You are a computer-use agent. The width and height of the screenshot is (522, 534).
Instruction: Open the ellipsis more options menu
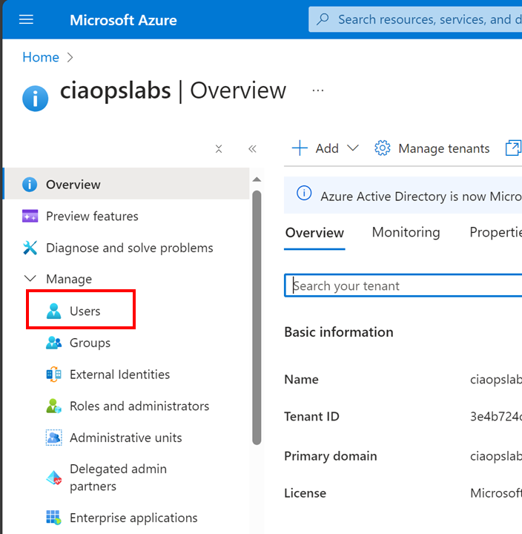318,90
